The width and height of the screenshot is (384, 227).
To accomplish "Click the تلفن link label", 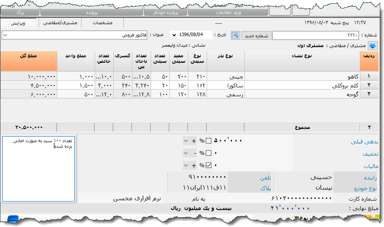I will click(x=266, y=178).
